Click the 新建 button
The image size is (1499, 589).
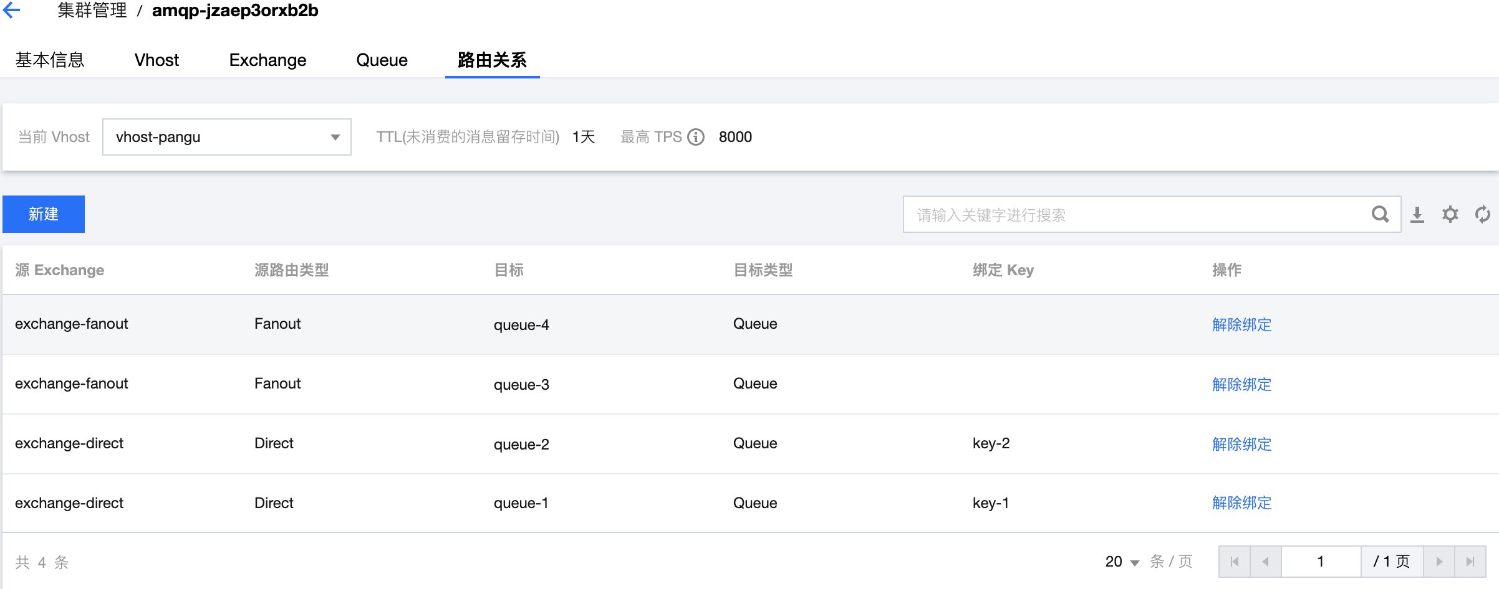tap(44, 214)
